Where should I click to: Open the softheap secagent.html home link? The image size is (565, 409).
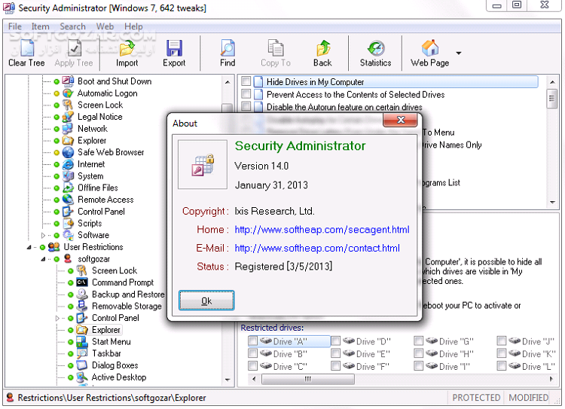click(322, 230)
